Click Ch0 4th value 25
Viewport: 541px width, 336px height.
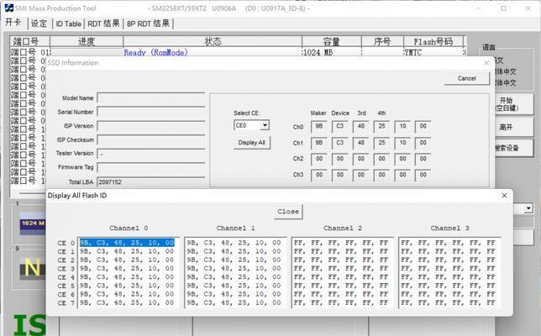[x=381, y=126]
